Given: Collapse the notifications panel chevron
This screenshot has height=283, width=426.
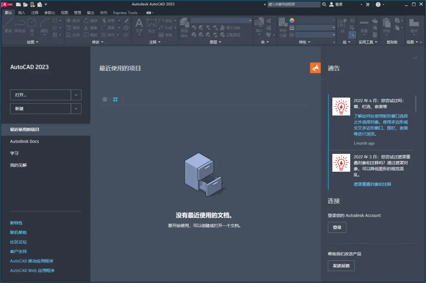Looking at the screenshot, I should point(415,58).
